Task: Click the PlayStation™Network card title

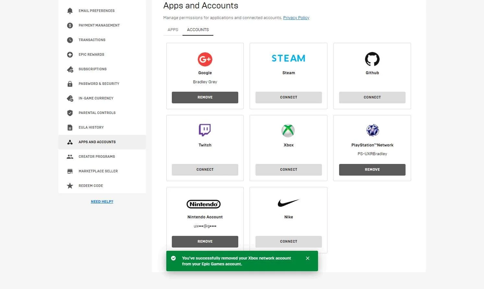Action: pos(372,145)
